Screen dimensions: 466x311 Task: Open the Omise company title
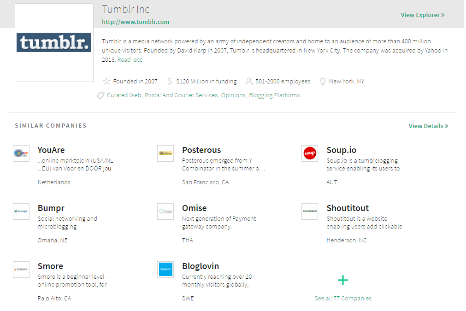point(195,208)
